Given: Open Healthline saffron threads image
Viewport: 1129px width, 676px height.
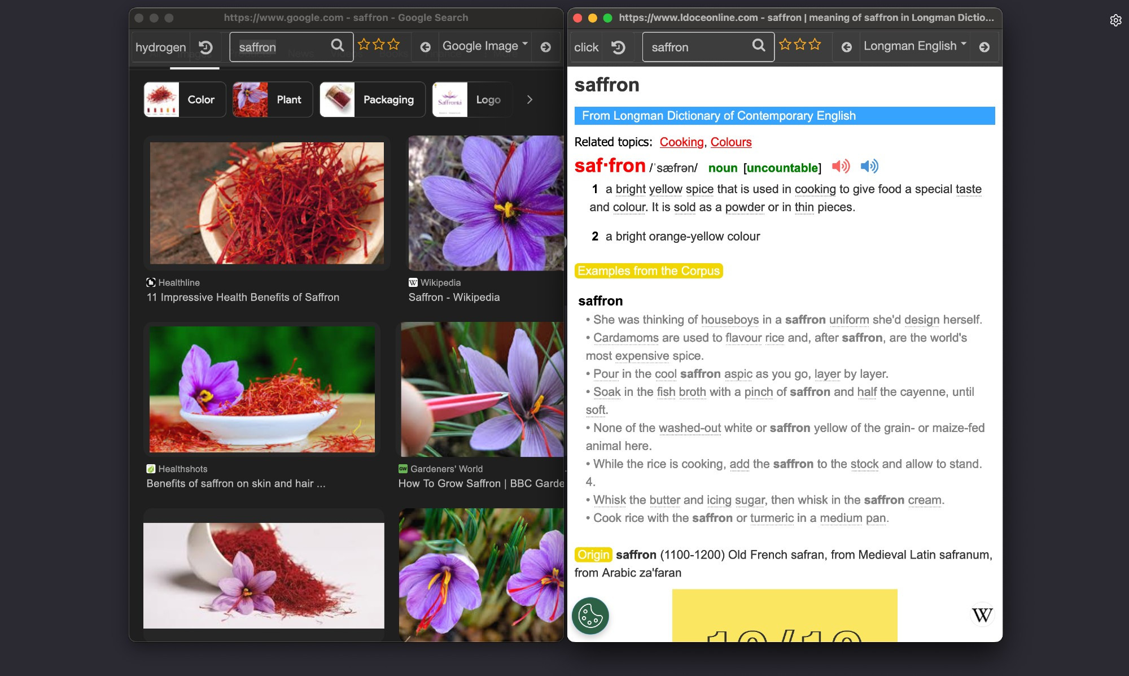Looking at the screenshot, I should point(267,203).
